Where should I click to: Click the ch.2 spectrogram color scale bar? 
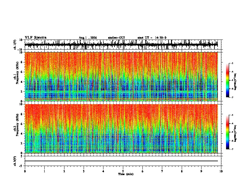click(x=228, y=132)
